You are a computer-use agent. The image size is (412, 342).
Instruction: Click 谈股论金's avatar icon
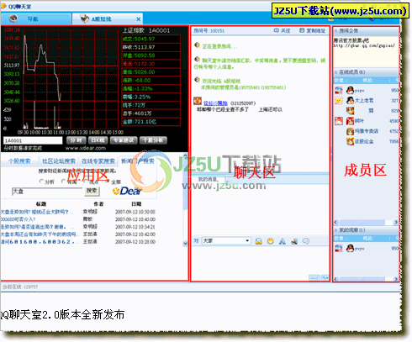pyautogui.click(x=350, y=141)
